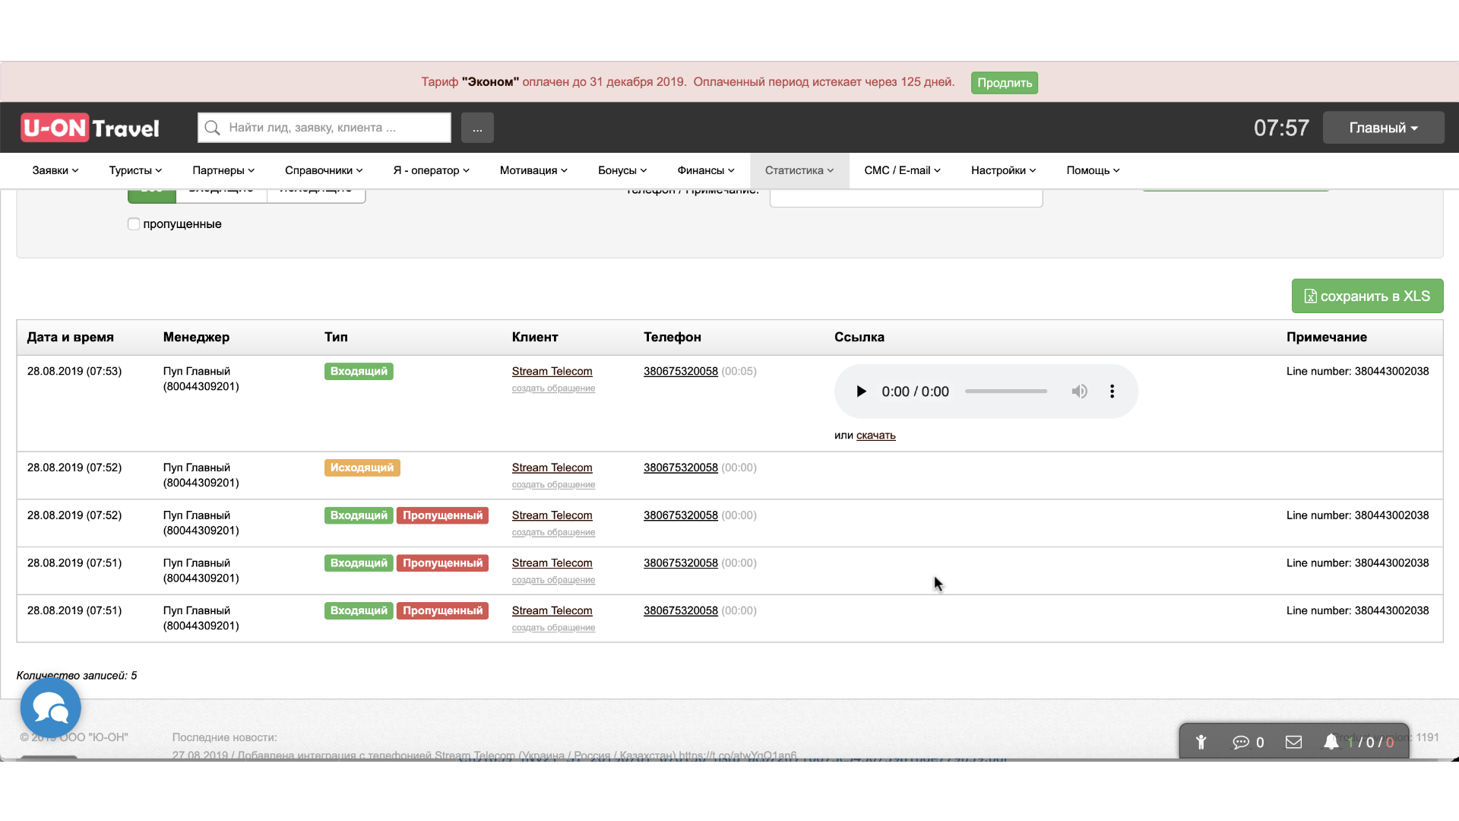Image resolution: width=1459 pixels, height=821 pixels.
Task: Click the Продлить tariff button
Action: click(1004, 83)
